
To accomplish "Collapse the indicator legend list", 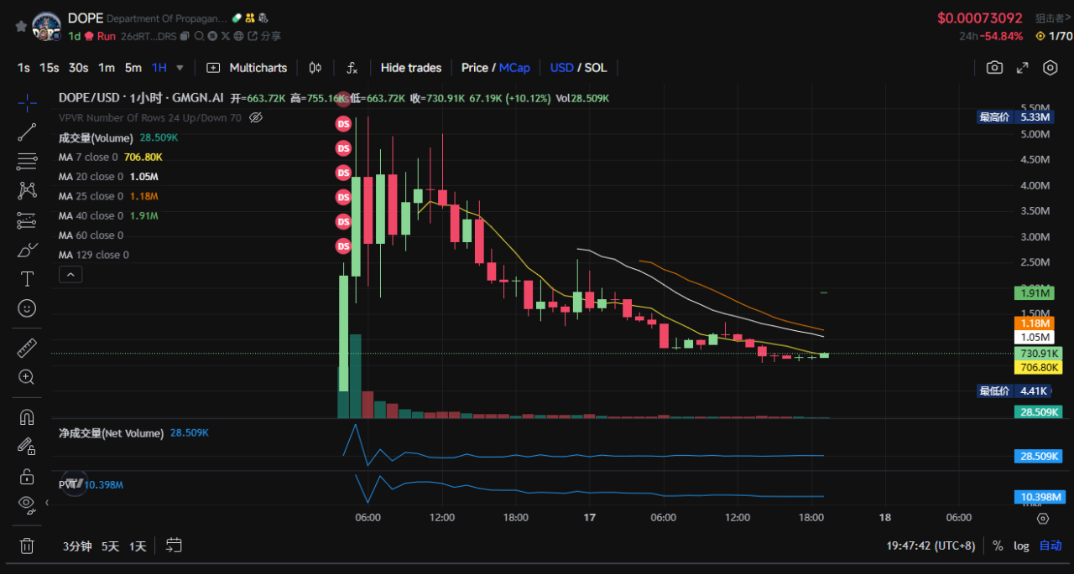I will (70, 274).
